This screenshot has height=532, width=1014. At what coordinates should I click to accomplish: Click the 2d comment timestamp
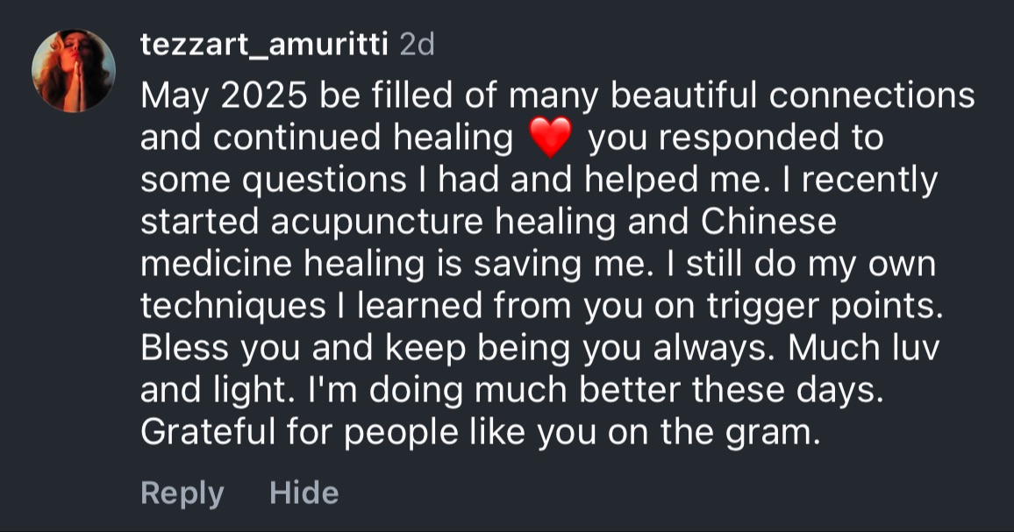click(x=417, y=45)
